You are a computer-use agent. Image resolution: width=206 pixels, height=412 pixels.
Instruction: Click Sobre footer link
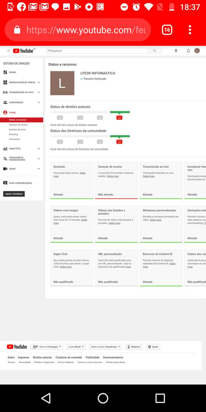pyautogui.click(x=11, y=357)
